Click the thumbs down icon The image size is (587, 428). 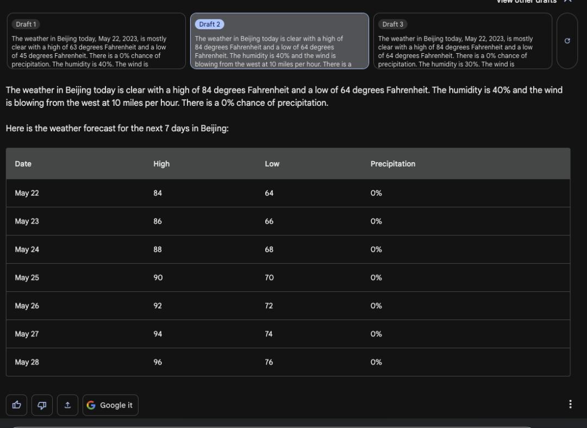(x=42, y=405)
